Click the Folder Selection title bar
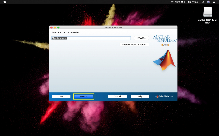 pos(113,28)
